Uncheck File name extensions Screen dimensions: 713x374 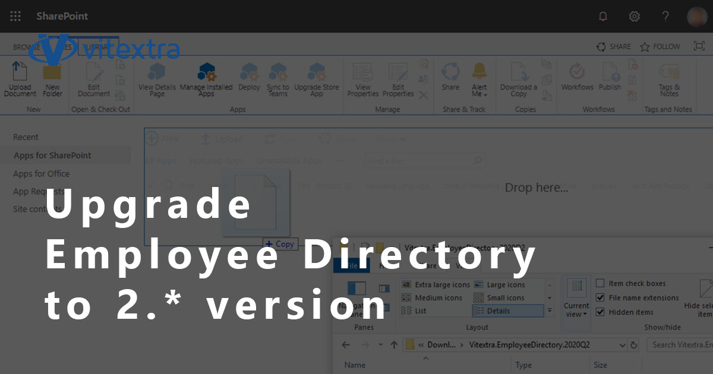pyautogui.click(x=601, y=297)
